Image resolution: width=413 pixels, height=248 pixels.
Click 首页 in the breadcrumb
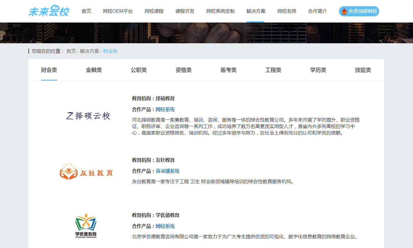[x=71, y=51]
